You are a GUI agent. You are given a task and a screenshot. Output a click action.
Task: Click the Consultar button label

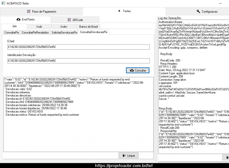click(x=140, y=70)
